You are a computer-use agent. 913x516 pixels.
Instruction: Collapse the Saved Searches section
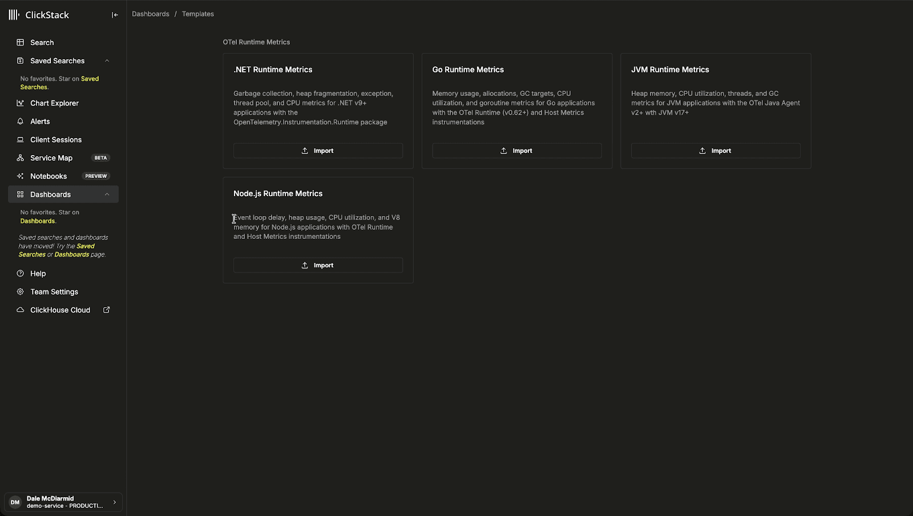(107, 60)
